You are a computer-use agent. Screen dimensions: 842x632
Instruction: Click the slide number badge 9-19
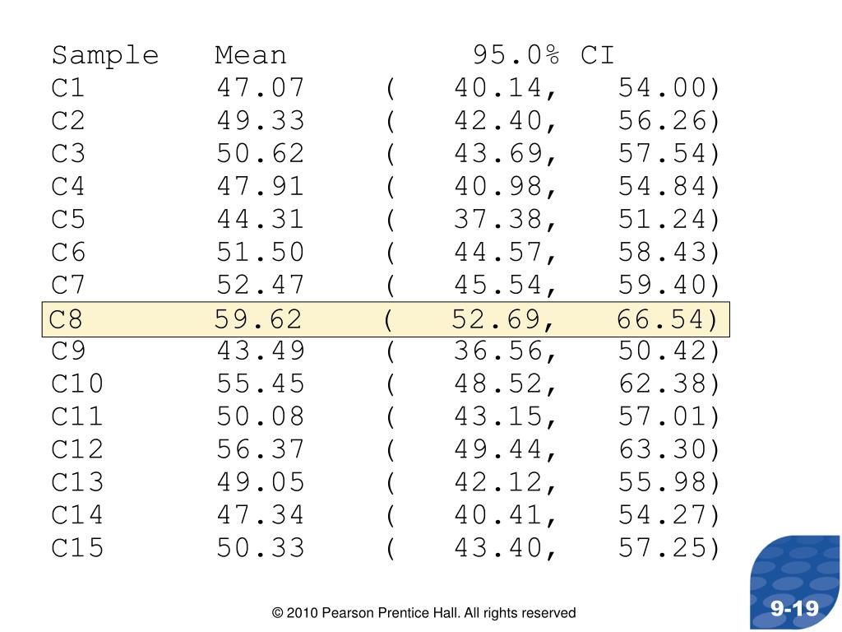(794, 608)
